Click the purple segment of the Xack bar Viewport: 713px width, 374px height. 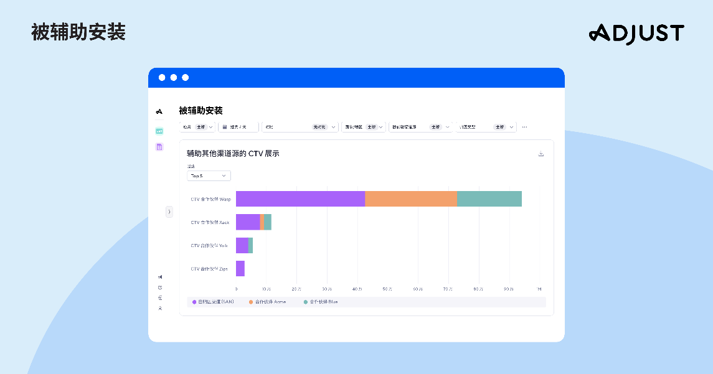pos(248,222)
